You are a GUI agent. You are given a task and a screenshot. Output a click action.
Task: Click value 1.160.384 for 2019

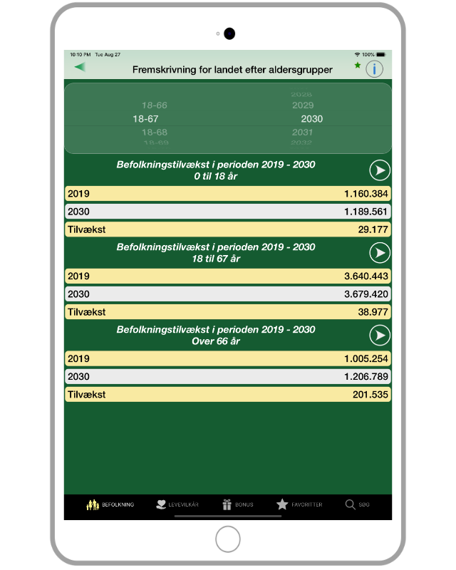point(366,194)
